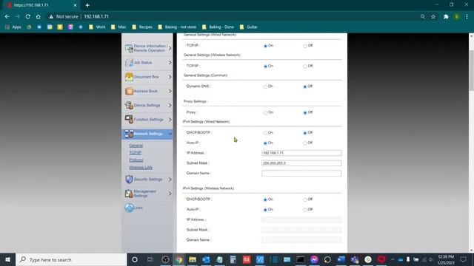Select the Device Settings icon
The height and width of the screenshot is (266, 474).
(129, 105)
